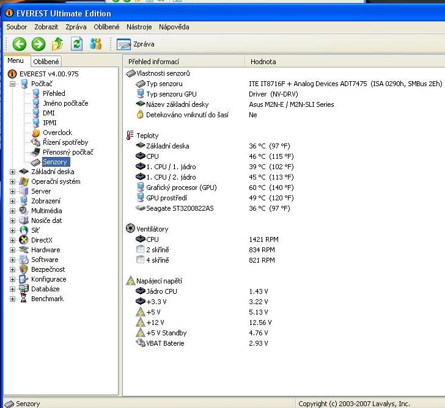Click the Hodnota column header
This screenshot has width=445, height=408.
263,61
